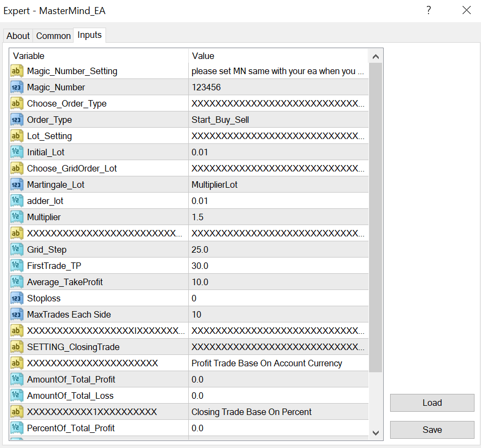Image resolution: width=481 pixels, height=448 pixels.
Task: Click the Magic_Number_Setting string type icon
Action: (17, 71)
